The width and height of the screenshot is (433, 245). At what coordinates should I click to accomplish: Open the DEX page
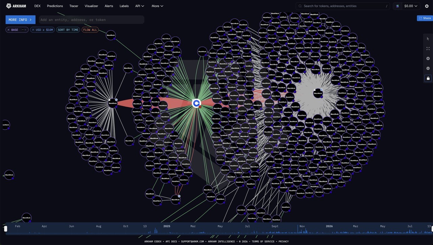tap(37, 6)
